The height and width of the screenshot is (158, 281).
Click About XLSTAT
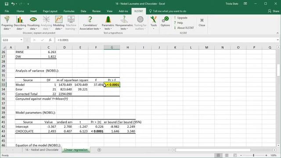click(x=184, y=28)
